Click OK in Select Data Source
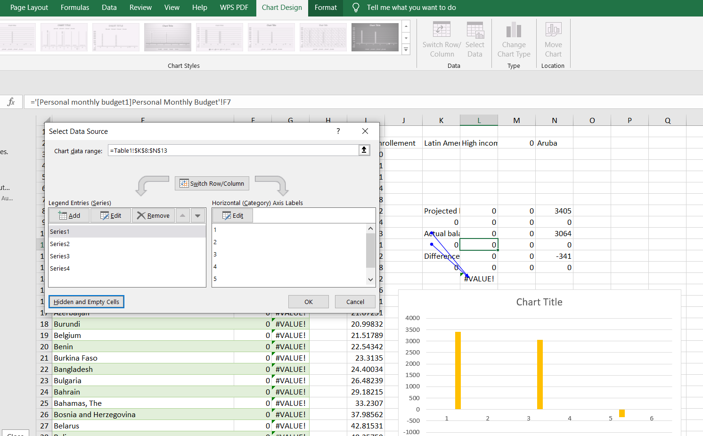The height and width of the screenshot is (436, 703). tap(308, 302)
